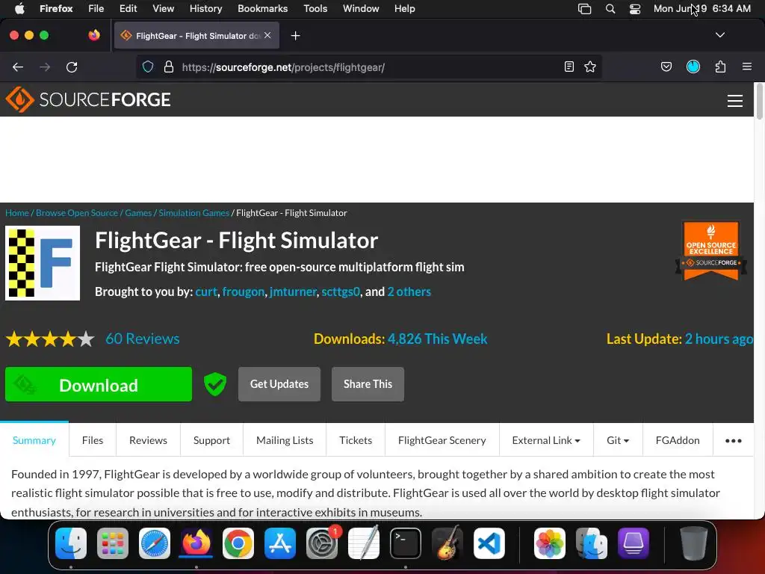Click the green verified shield checkmark

(215, 384)
